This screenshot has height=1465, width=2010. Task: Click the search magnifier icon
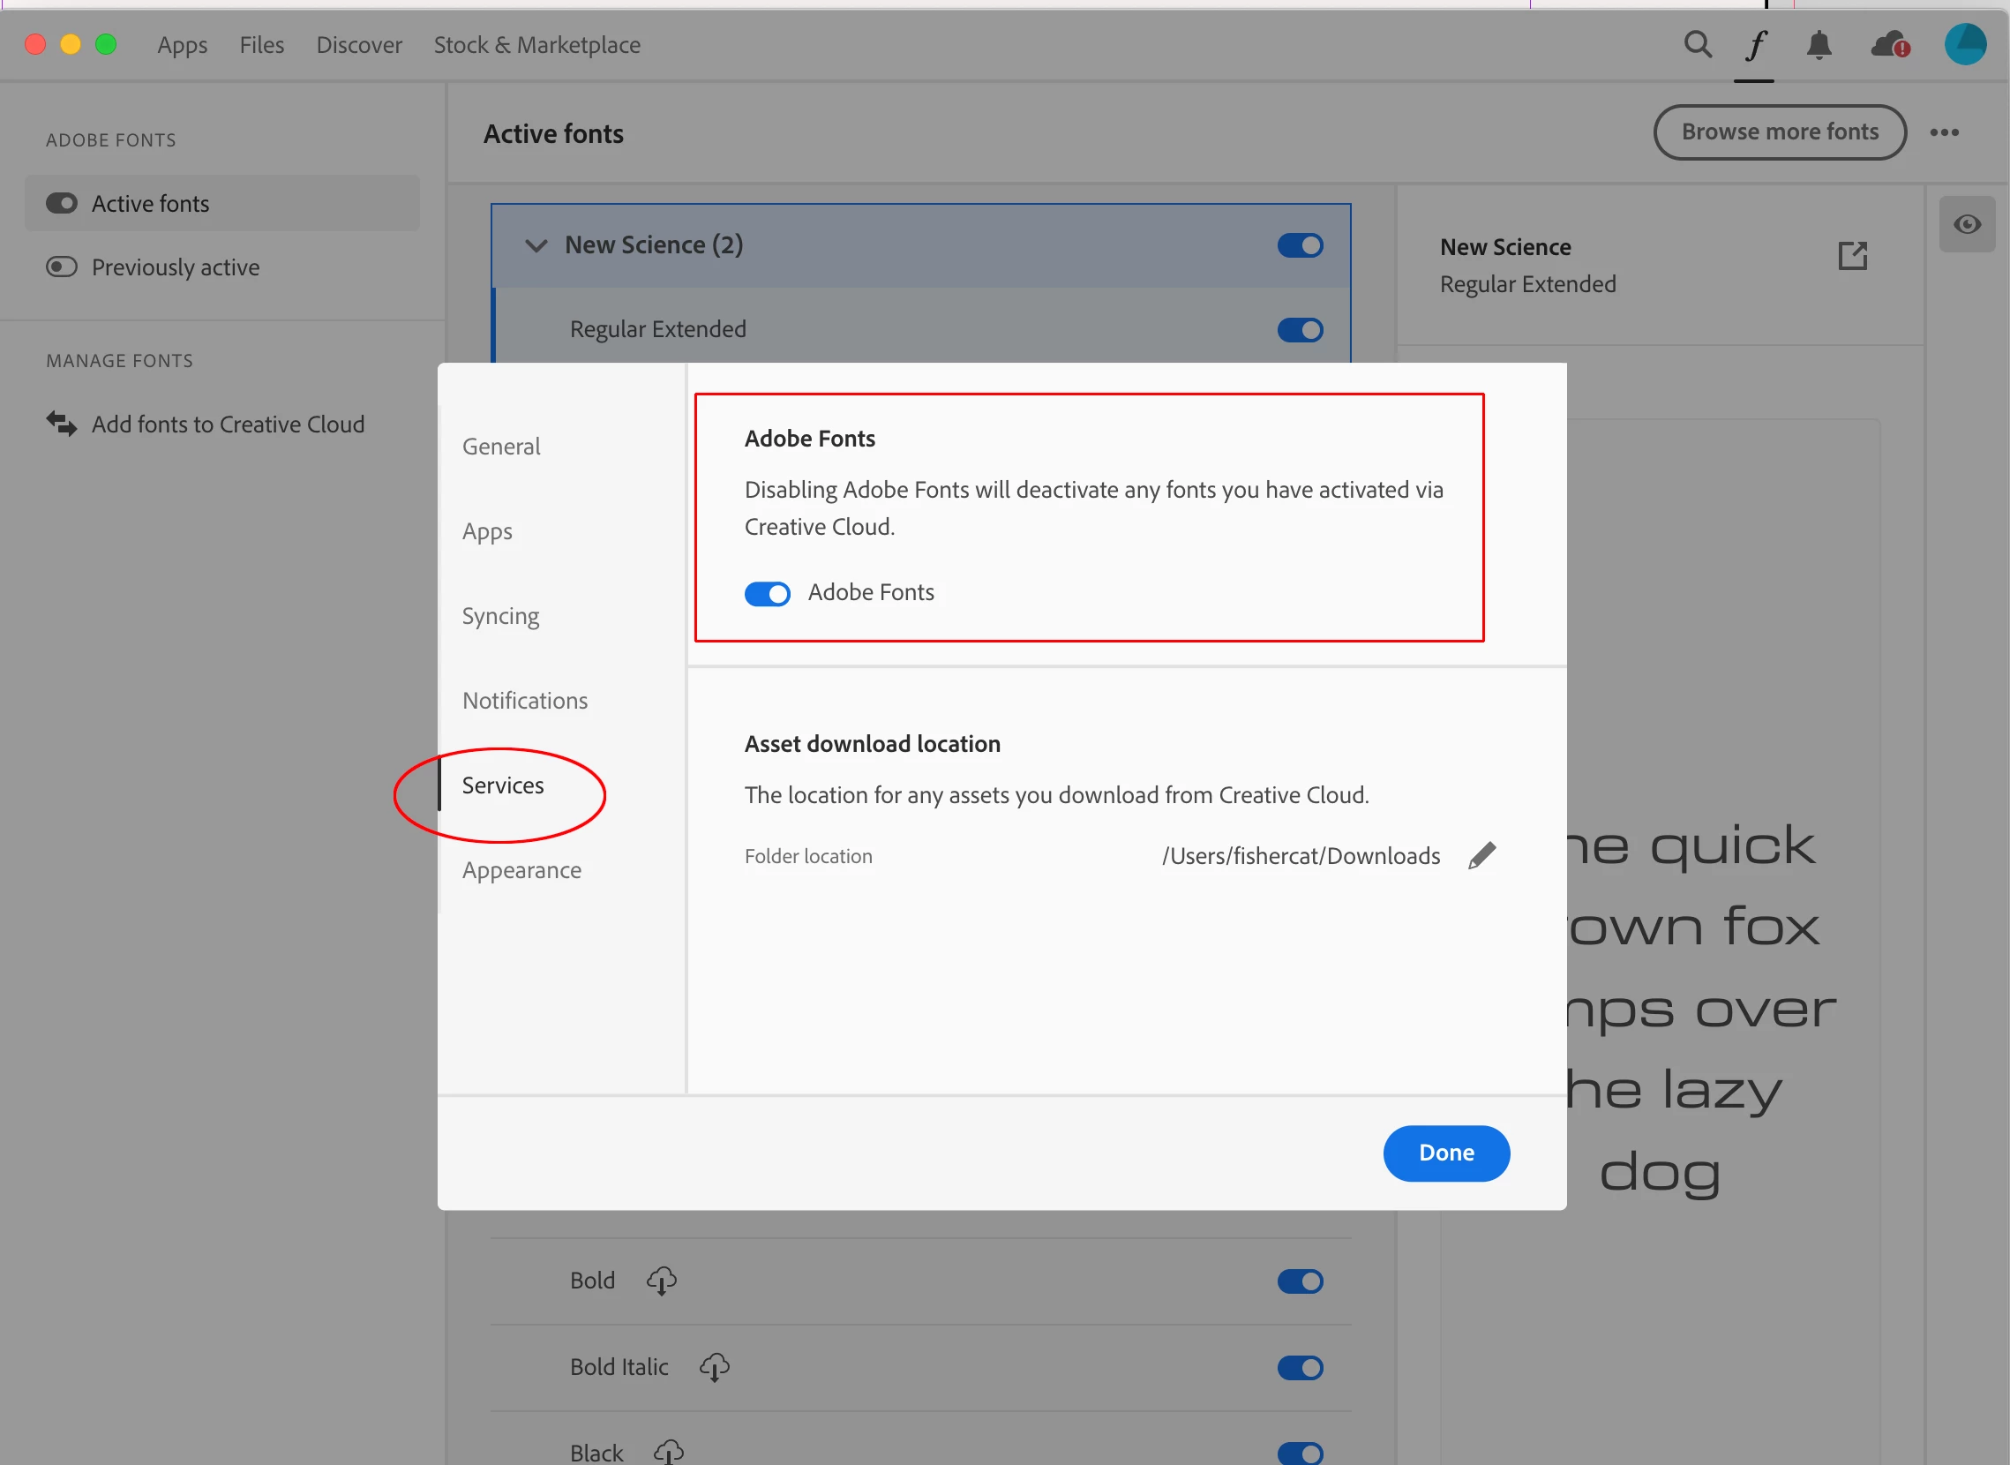(1697, 44)
